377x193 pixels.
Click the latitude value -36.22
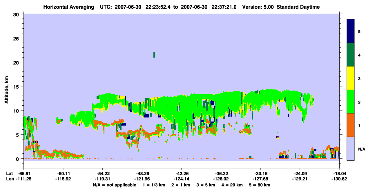point(221,174)
